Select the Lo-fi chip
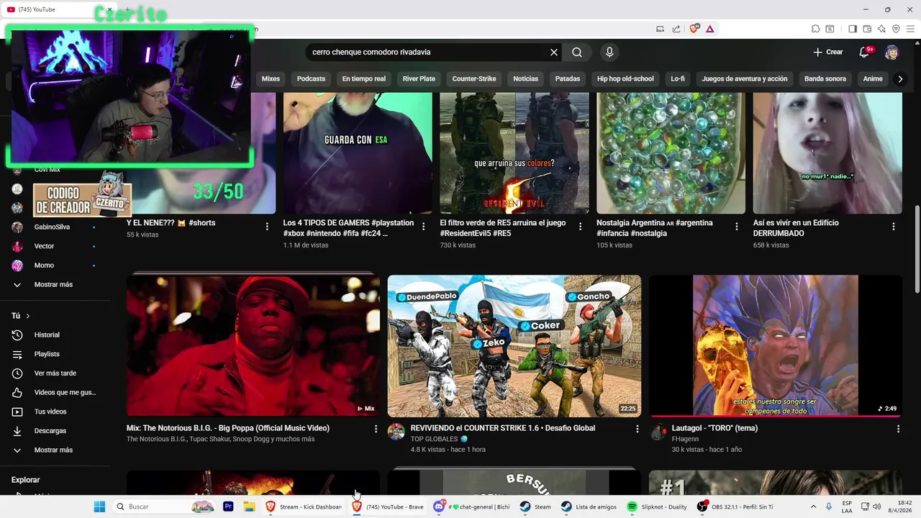The width and height of the screenshot is (921, 518). (x=677, y=78)
